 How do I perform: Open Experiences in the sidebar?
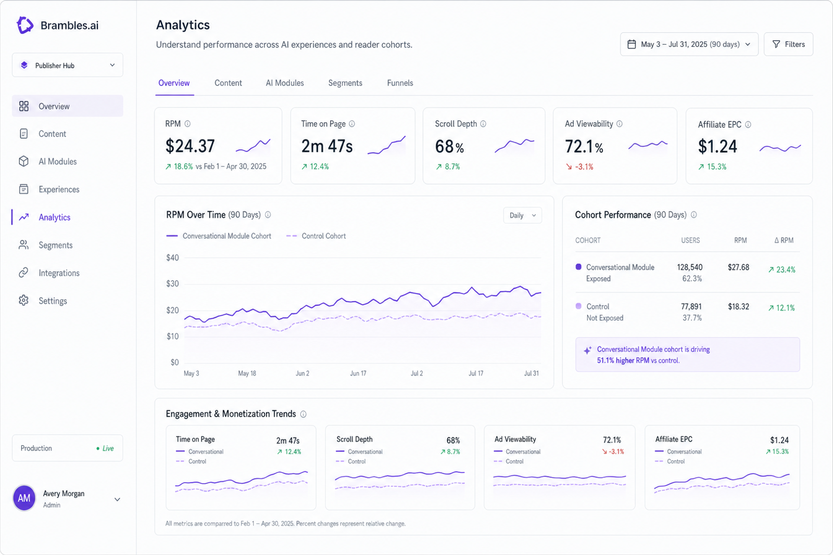click(68, 189)
